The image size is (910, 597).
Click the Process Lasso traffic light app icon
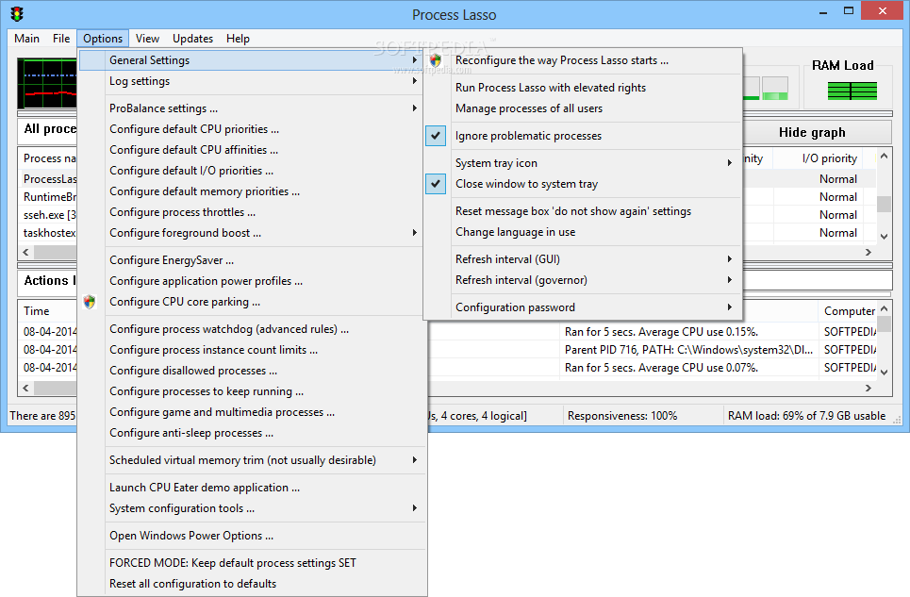tap(17, 14)
